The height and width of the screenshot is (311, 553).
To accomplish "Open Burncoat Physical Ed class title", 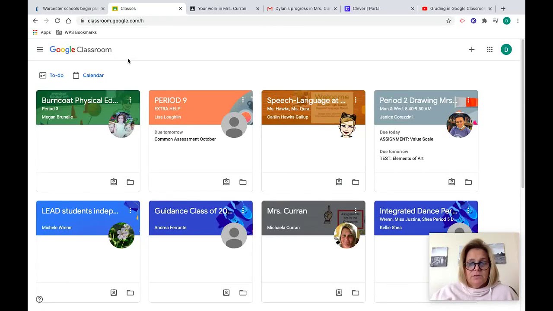I will (80, 100).
